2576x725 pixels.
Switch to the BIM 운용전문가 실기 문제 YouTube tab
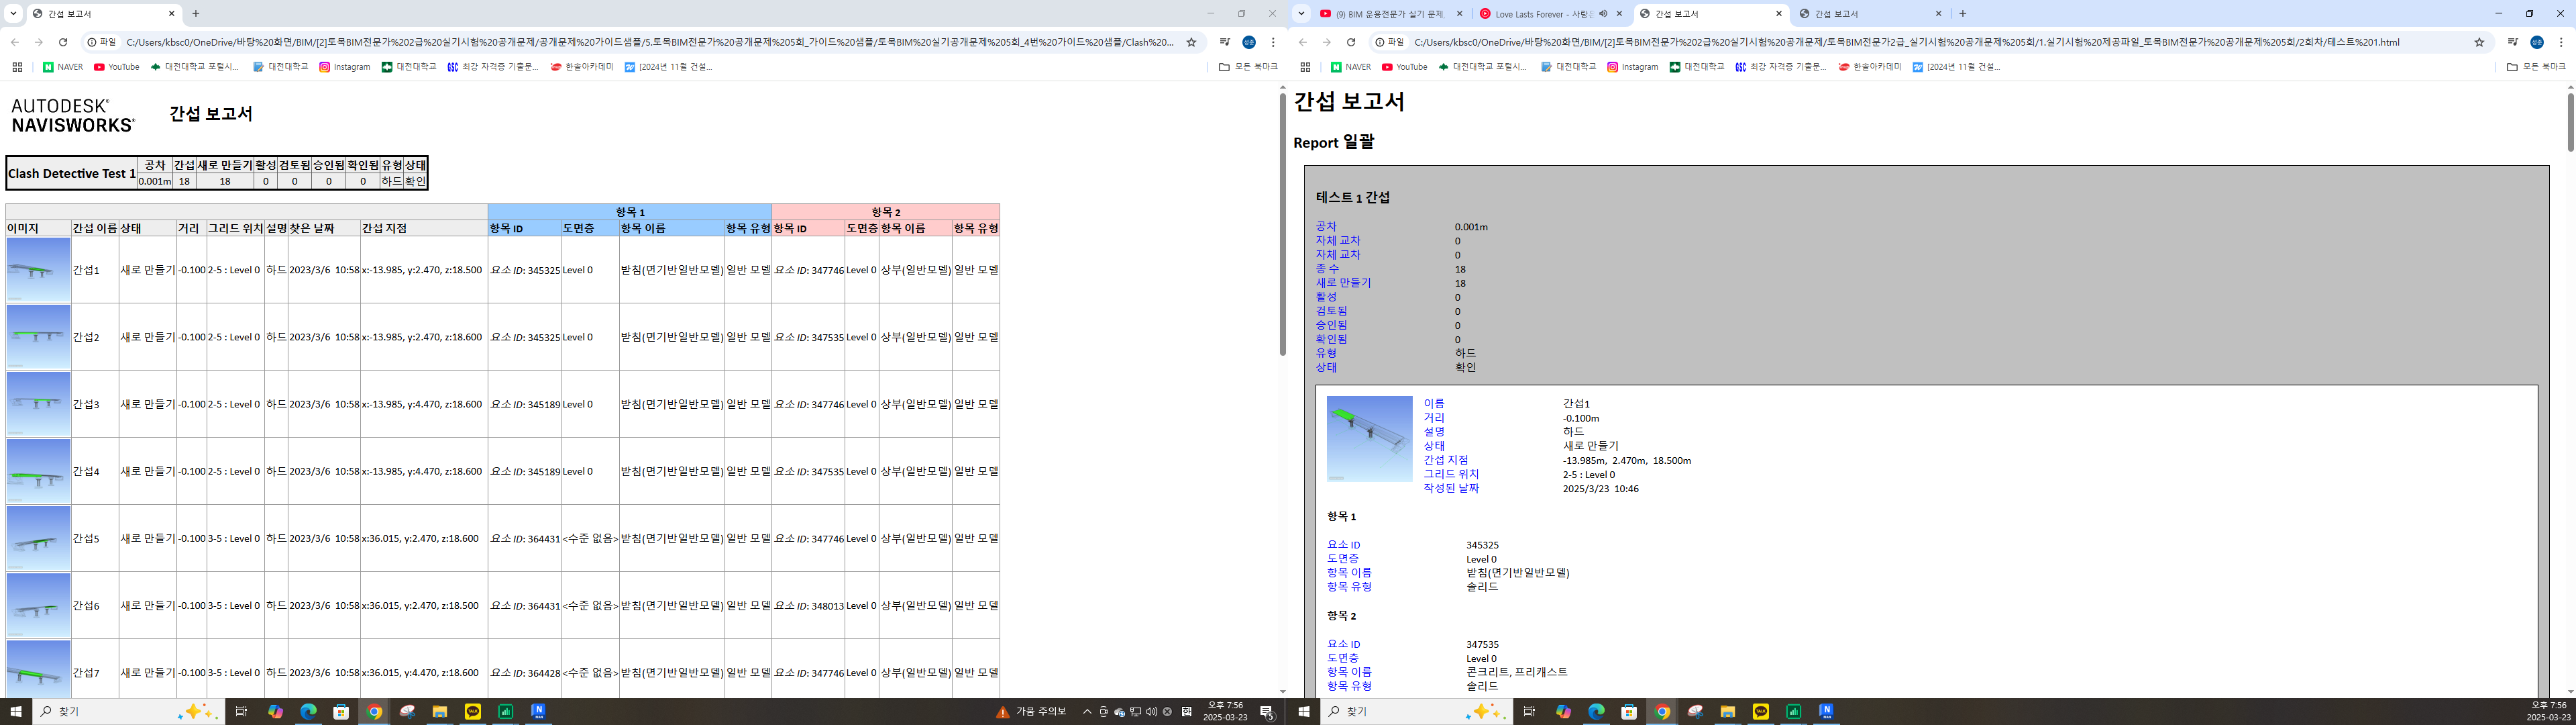(1391, 14)
